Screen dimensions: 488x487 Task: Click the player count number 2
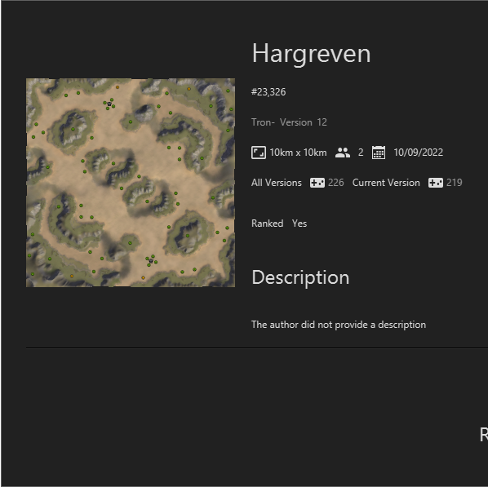point(361,153)
